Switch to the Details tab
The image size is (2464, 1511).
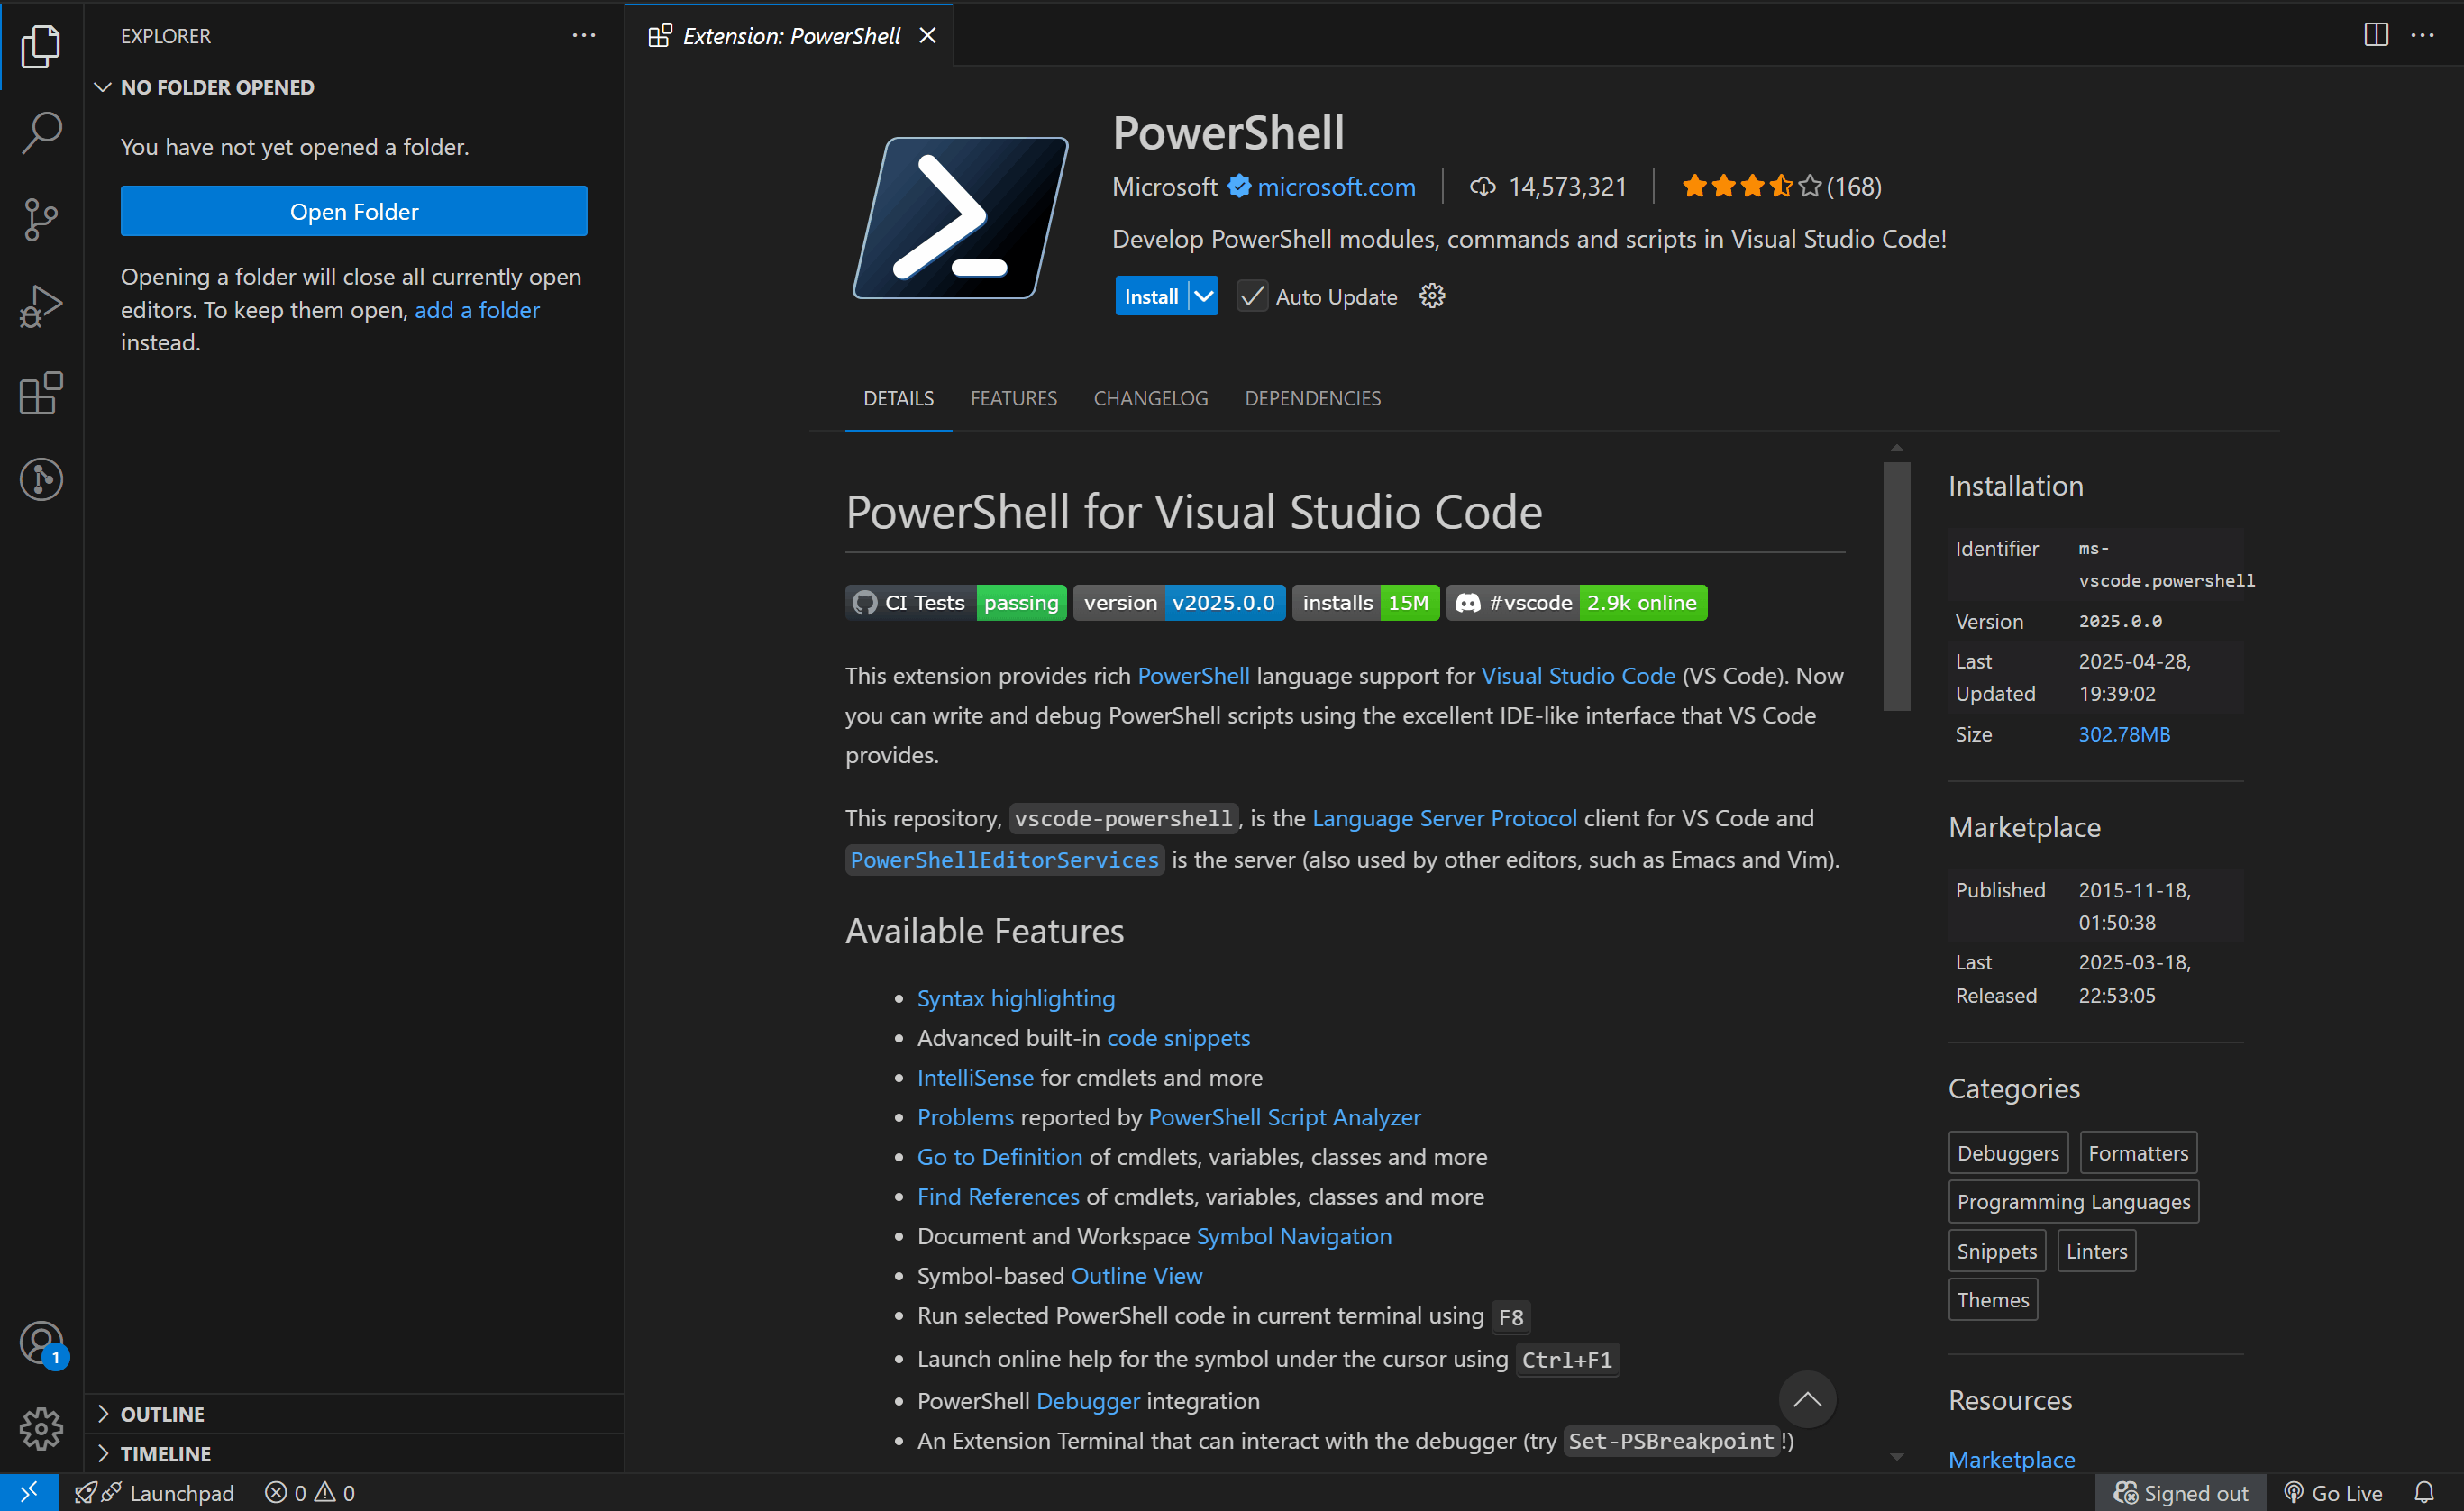coord(898,398)
